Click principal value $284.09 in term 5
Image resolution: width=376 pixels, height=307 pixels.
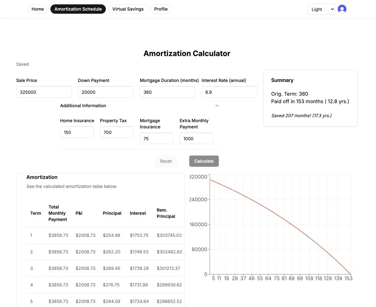111,301
